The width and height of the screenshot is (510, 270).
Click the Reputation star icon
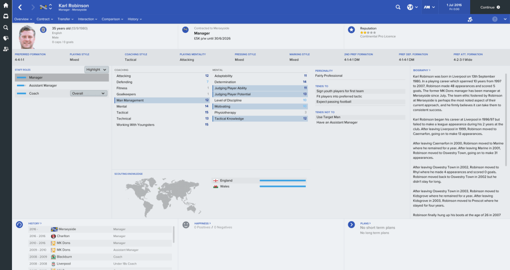tap(352, 30)
